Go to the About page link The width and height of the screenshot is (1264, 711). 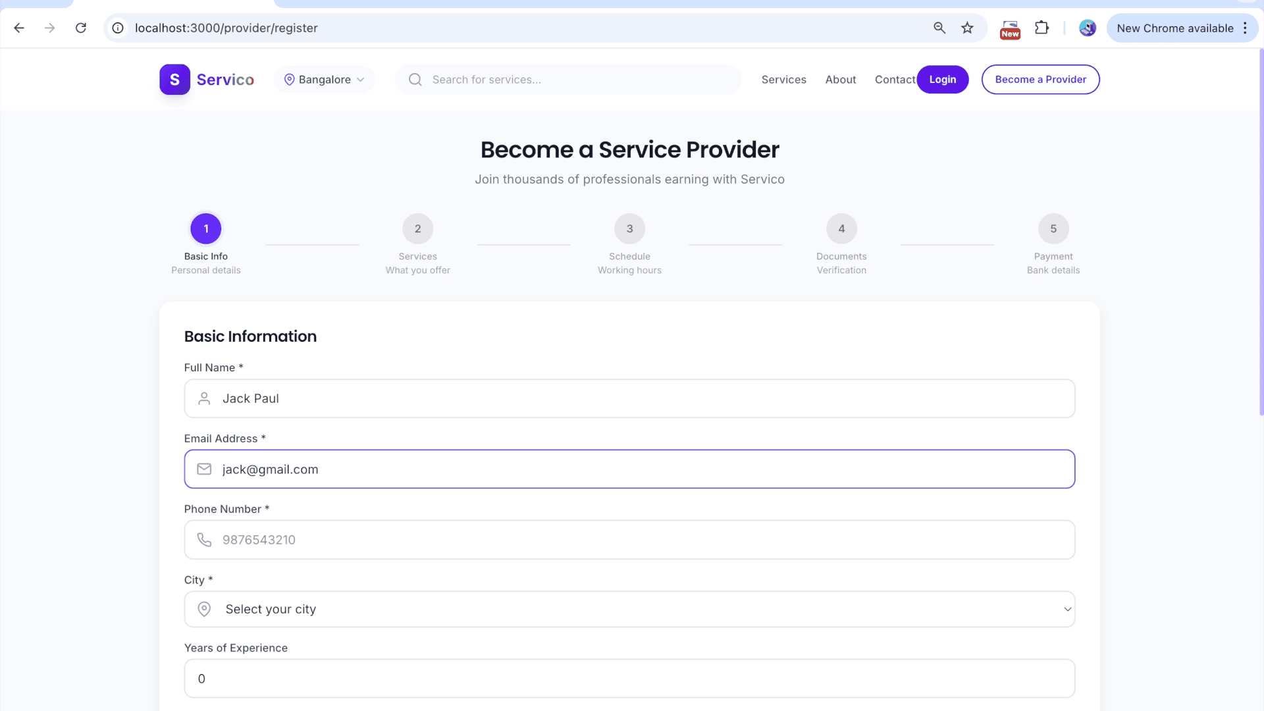[x=841, y=80]
